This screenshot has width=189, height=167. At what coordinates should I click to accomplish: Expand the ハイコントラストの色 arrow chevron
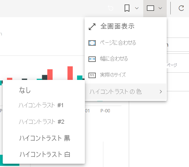[x=161, y=92]
